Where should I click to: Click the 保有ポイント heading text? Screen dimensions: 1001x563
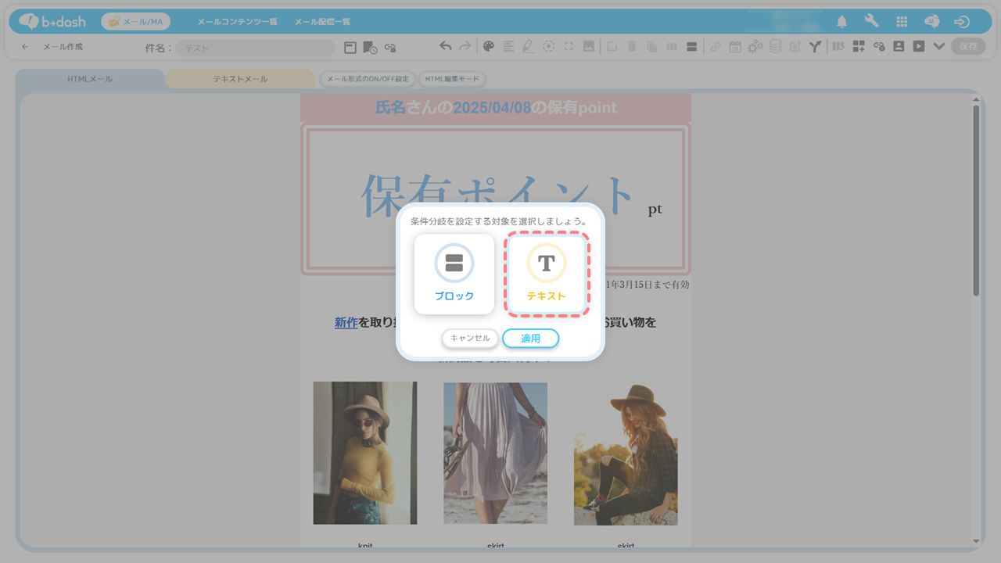pos(496,195)
